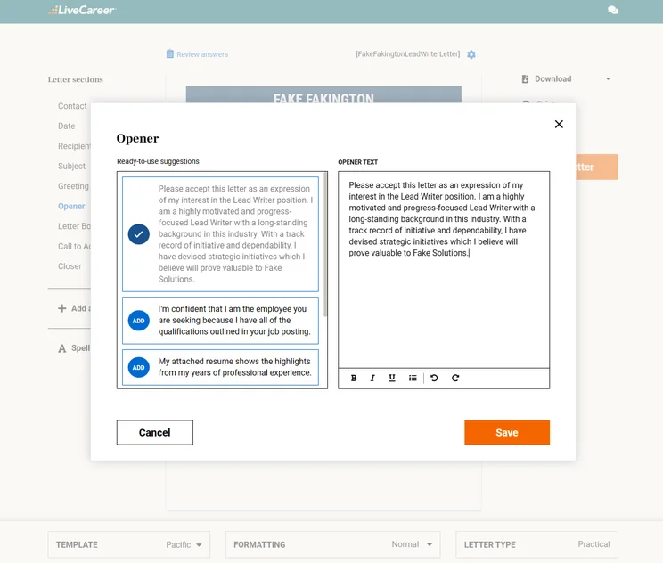Go to the Closer letter section
Screen dimensions: 663x563
(x=70, y=266)
